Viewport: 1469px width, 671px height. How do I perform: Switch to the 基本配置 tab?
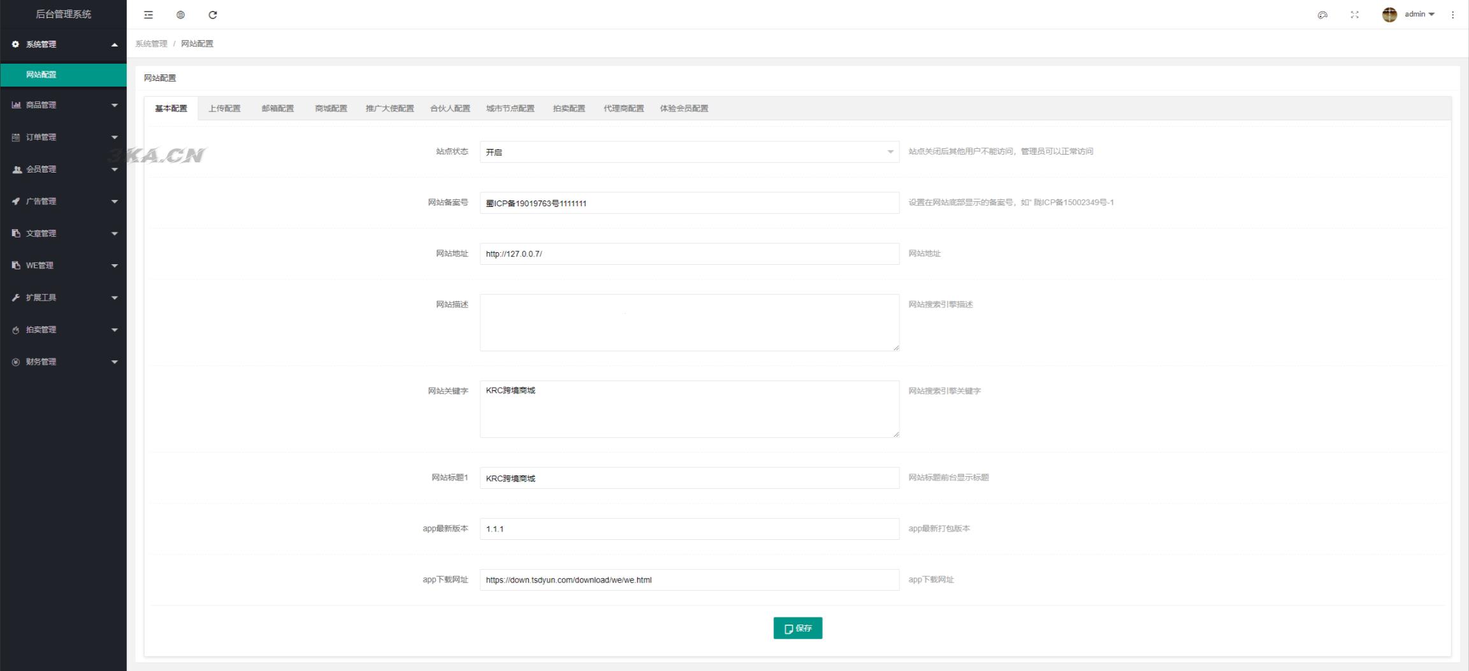(x=171, y=108)
